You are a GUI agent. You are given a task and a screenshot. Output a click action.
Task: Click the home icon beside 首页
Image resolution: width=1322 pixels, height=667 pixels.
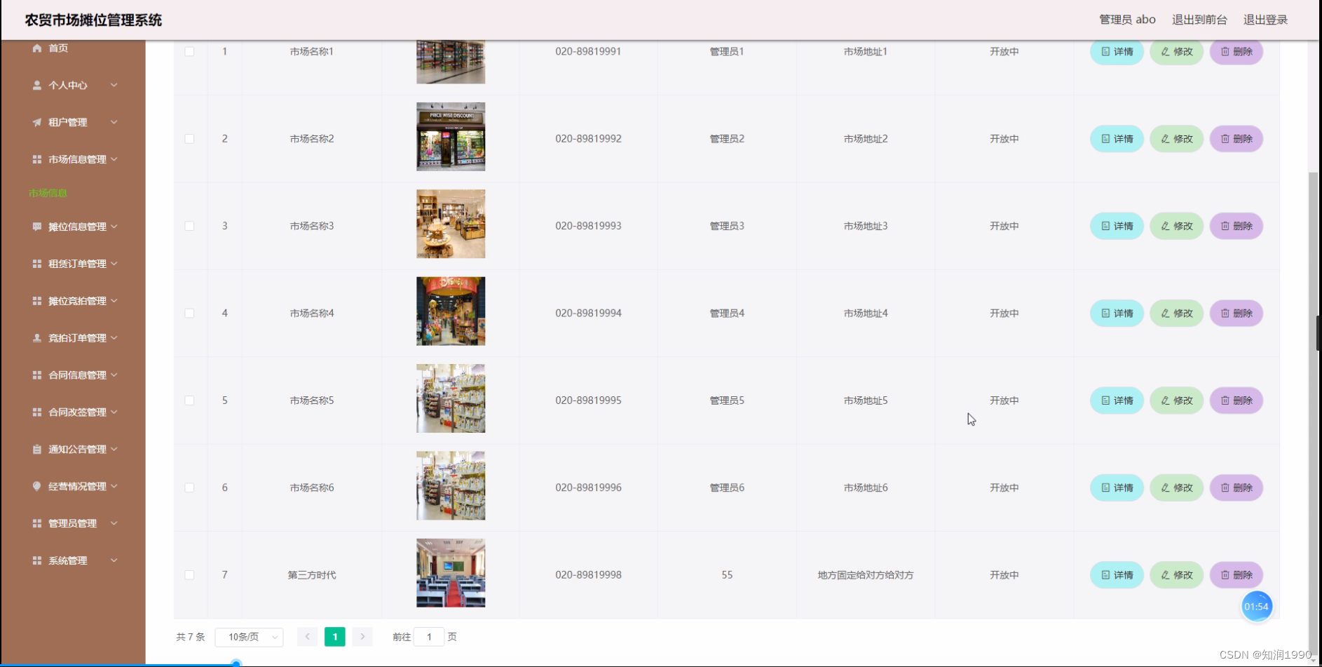click(x=36, y=48)
